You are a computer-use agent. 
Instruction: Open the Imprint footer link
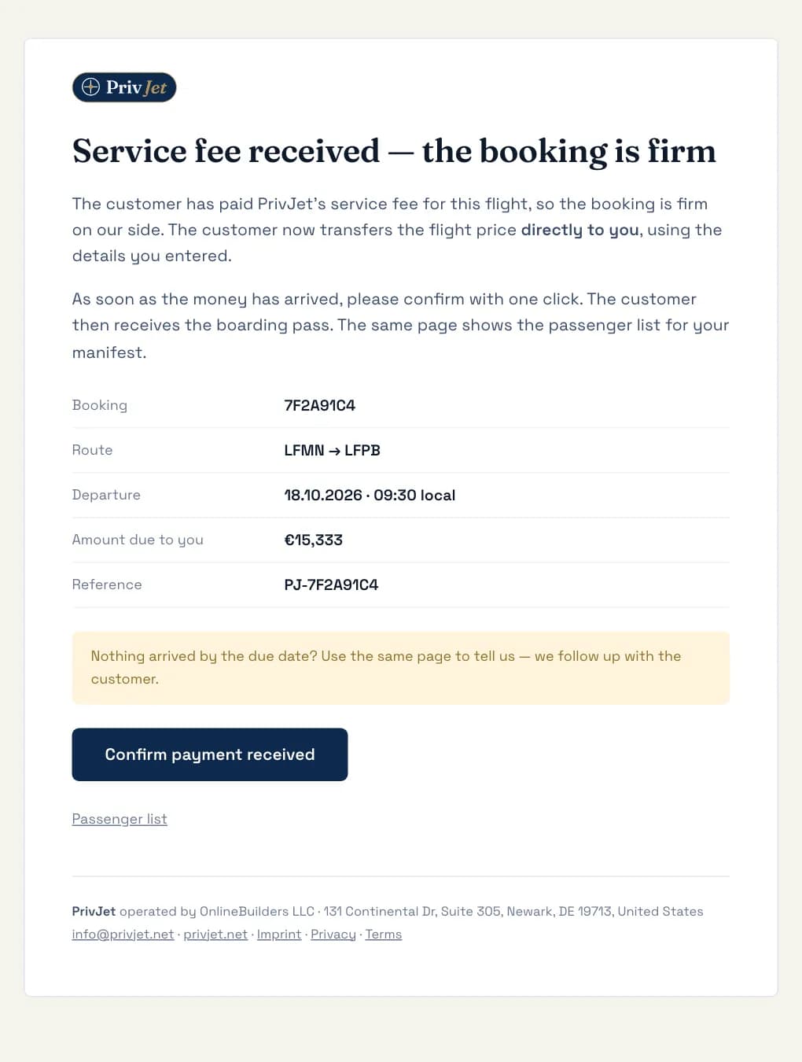coord(279,934)
